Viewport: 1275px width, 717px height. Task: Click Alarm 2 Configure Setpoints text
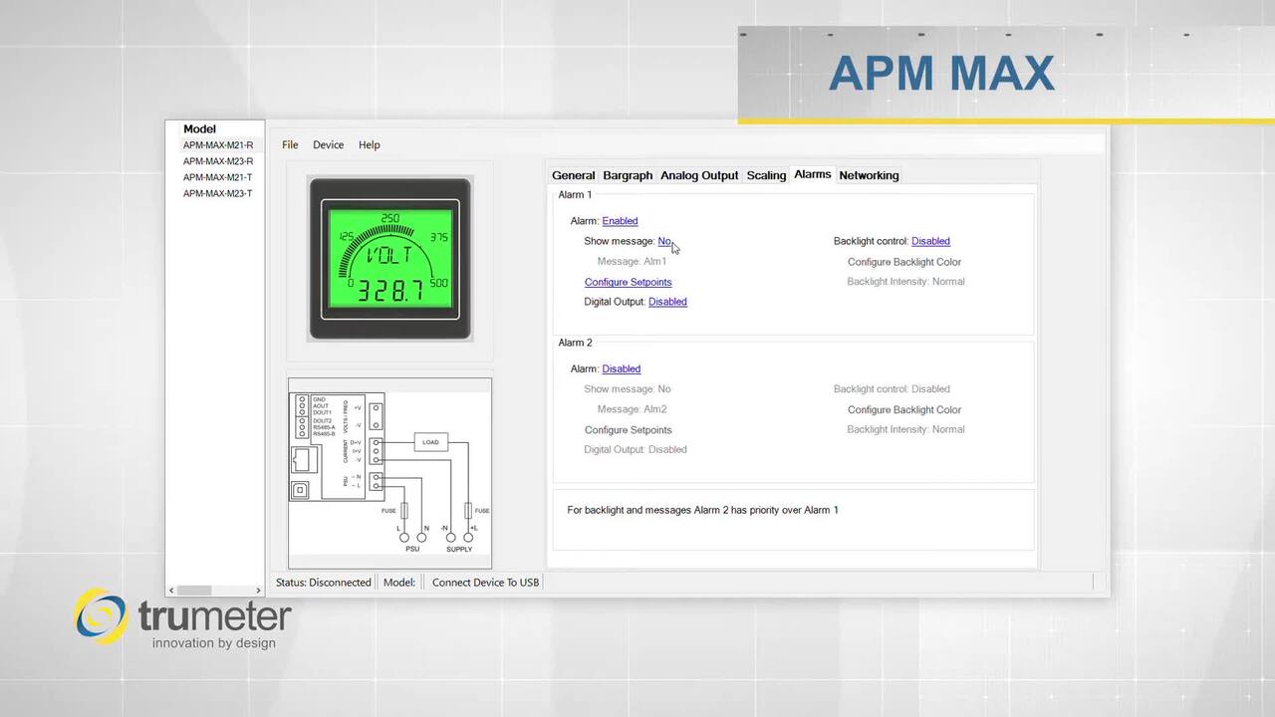pyautogui.click(x=628, y=430)
